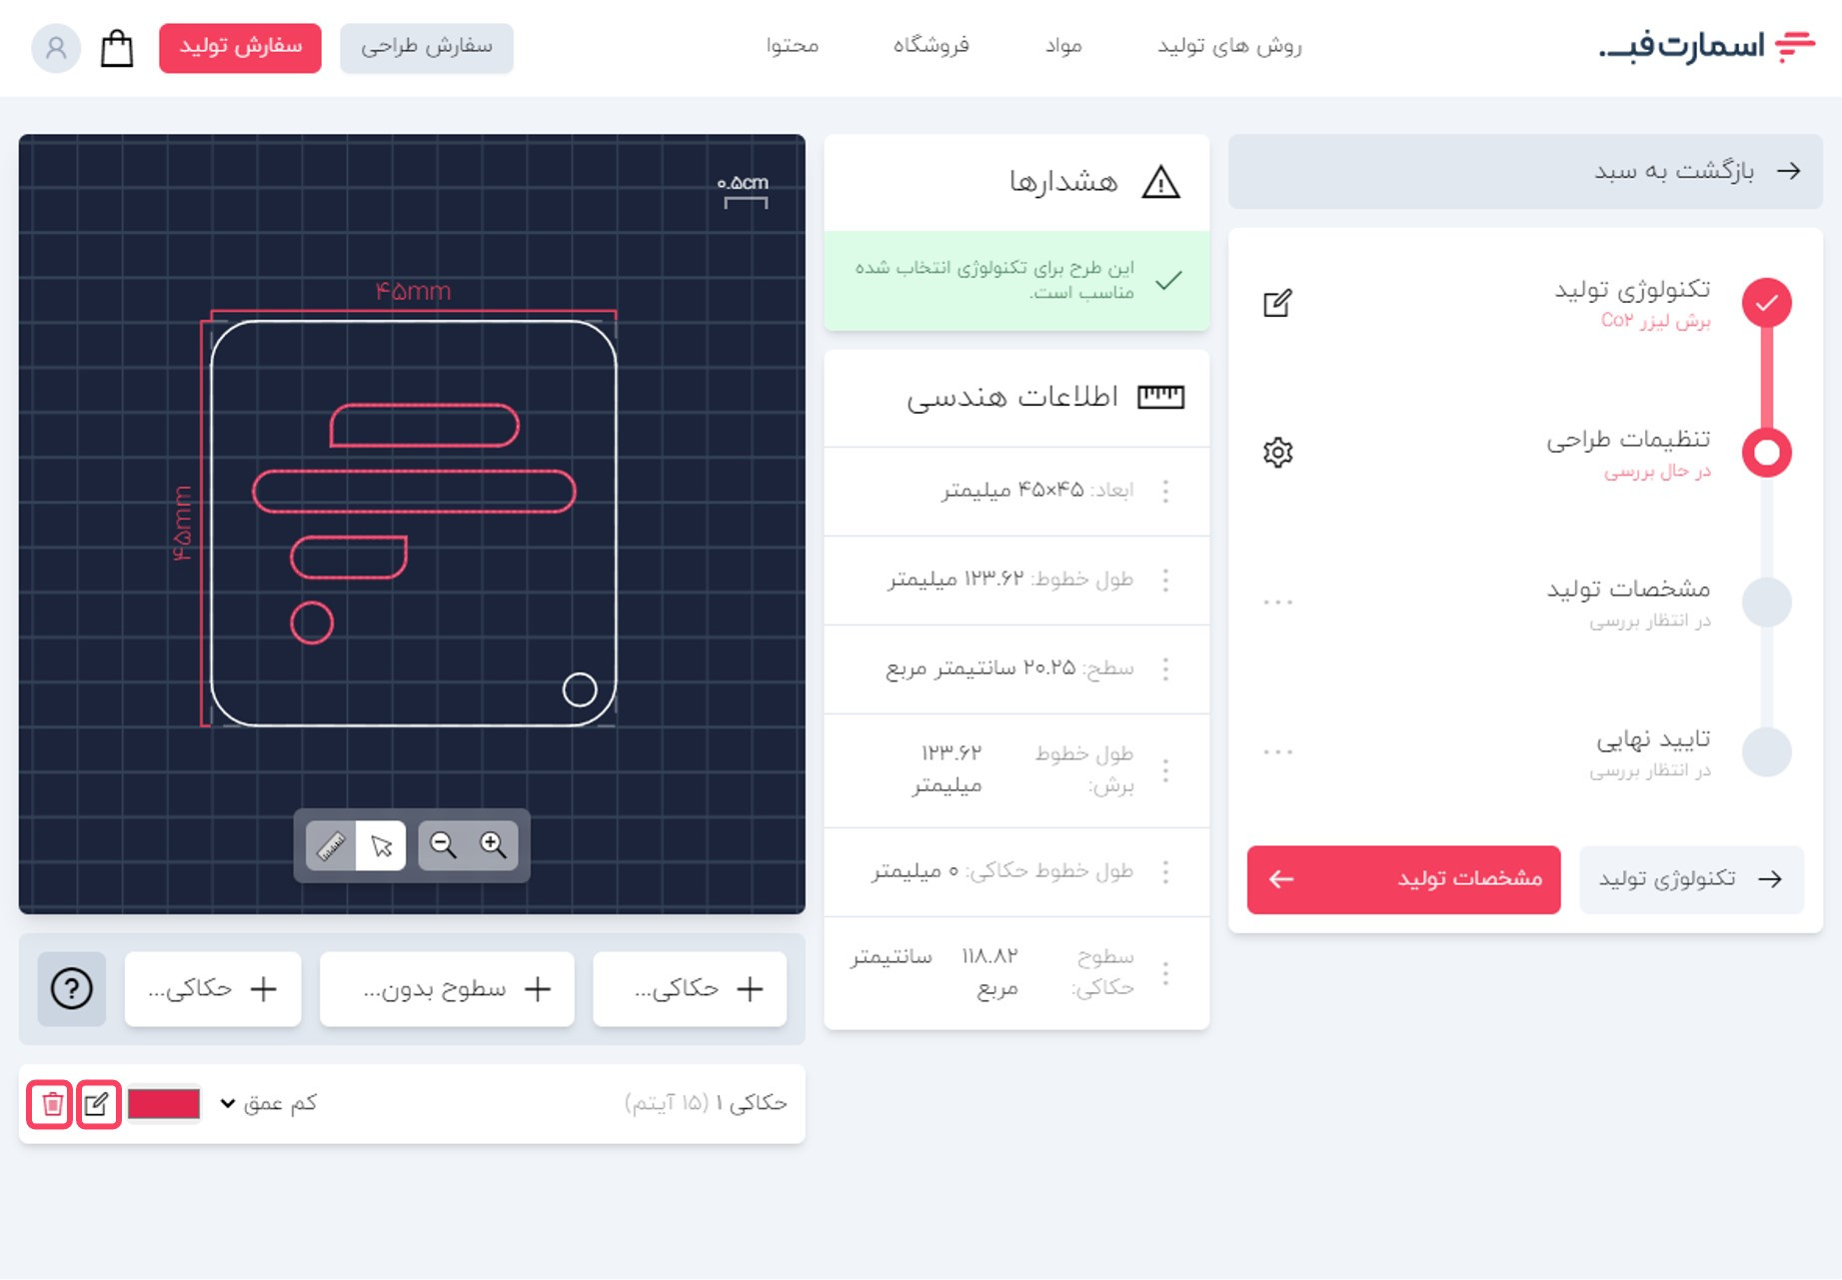This screenshot has width=1842, height=1280.
Task: Open options dots for طول خطوط row
Action: (x=1165, y=581)
